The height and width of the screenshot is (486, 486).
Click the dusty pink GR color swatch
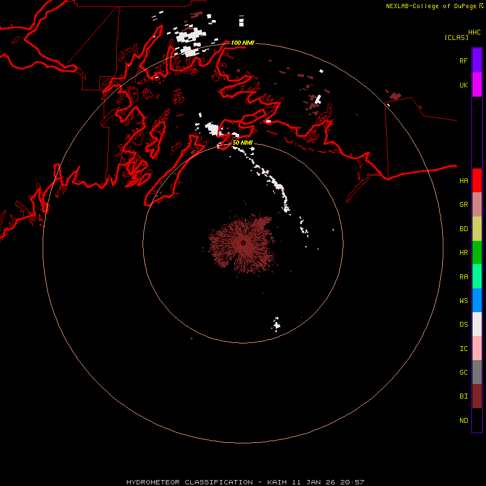(x=477, y=205)
